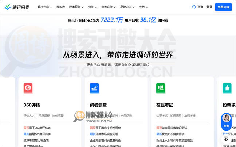Click the 免费使用 button
This screenshot has height=147, width=236.
(x=223, y=7)
